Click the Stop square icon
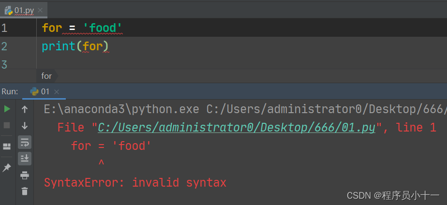 tap(7, 125)
